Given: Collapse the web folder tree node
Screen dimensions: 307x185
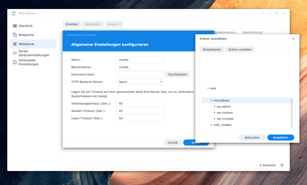Looking at the screenshot, I should 208,88.
